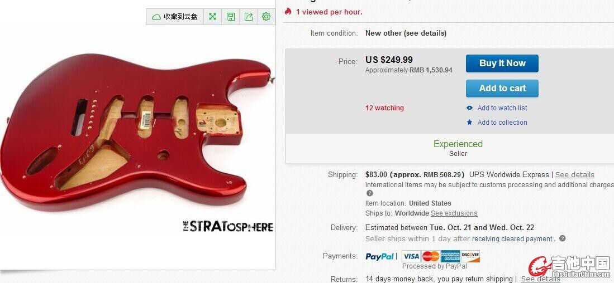The image size is (614, 283).
Task: Click Add to collection link
Action: pyautogui.click(x=502, y=122)
